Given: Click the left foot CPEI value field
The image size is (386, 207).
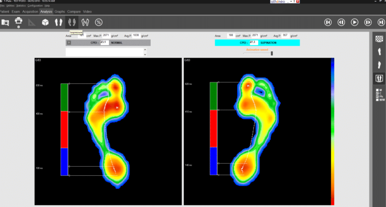Looking at the screenshot, I should [x=104, y=43].
